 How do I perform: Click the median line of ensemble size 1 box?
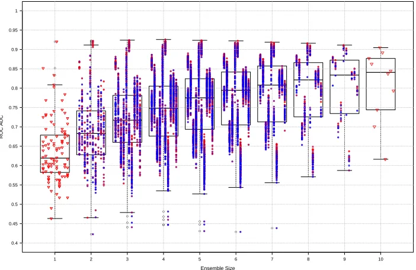55,158
